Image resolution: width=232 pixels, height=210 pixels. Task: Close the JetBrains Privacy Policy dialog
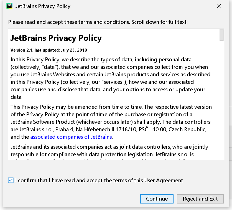pos(219,6)
